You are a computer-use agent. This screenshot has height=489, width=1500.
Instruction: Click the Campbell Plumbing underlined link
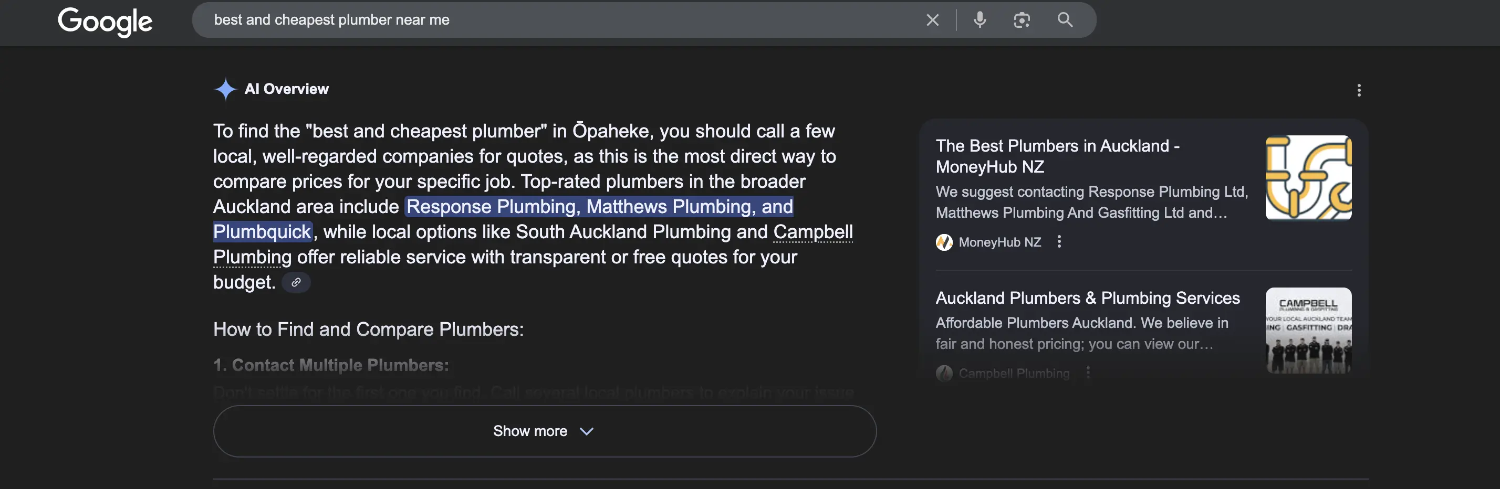[x=812, y=232]
